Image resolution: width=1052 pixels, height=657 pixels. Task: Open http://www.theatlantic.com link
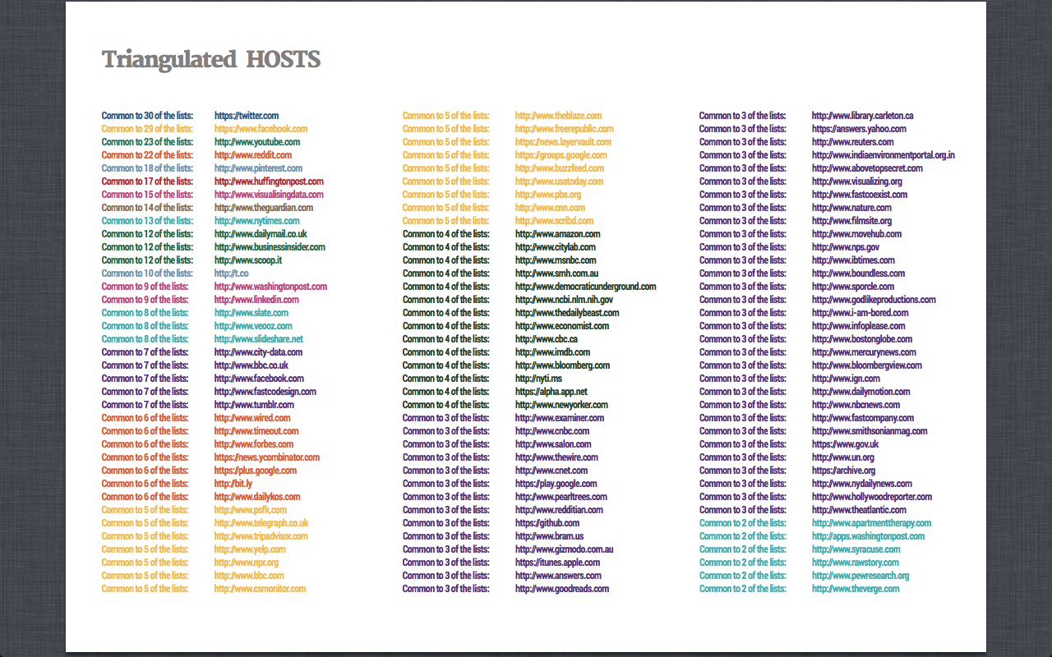point(860,510)
